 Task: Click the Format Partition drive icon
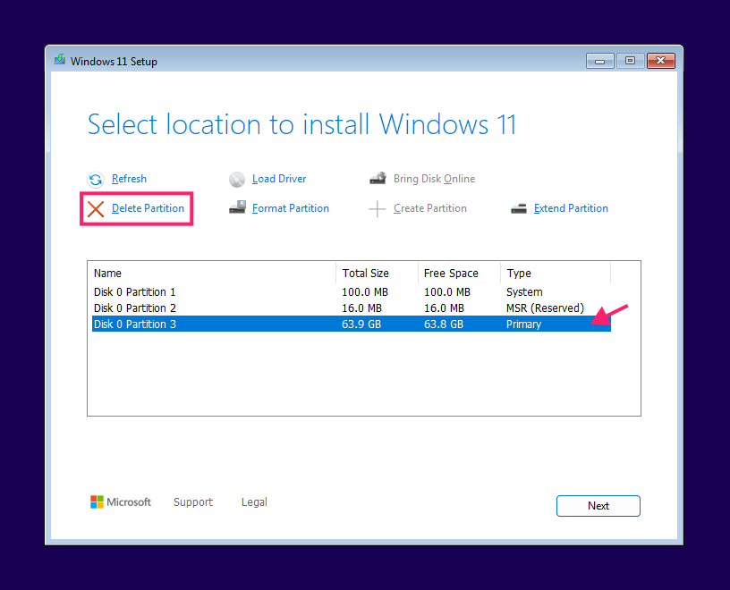tap(237, 207)
